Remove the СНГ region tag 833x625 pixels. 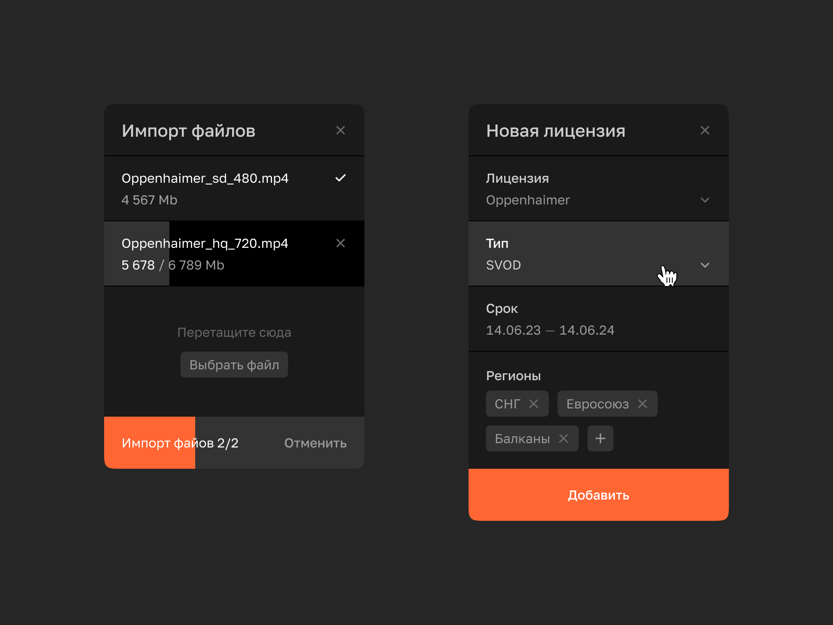534,404
